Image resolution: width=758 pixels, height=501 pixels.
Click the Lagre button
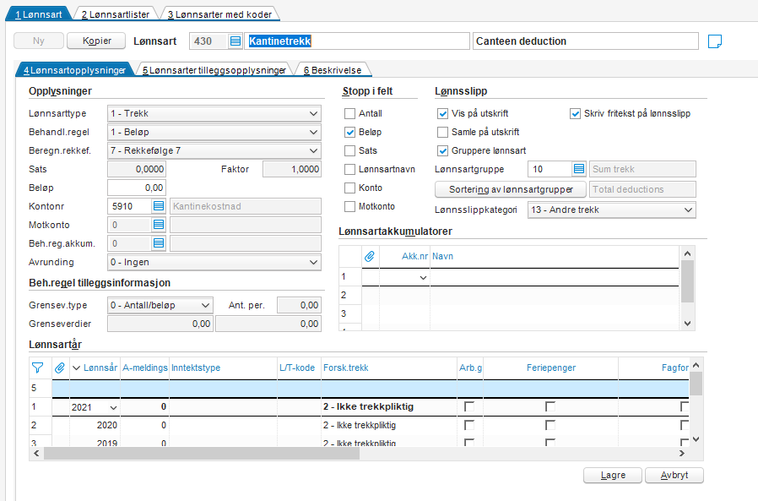click(613, 475)
